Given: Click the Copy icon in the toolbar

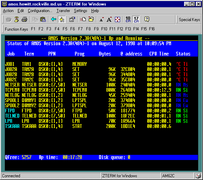Looking at the screenshot, I should pyautogui.click(x=35, y=19).
